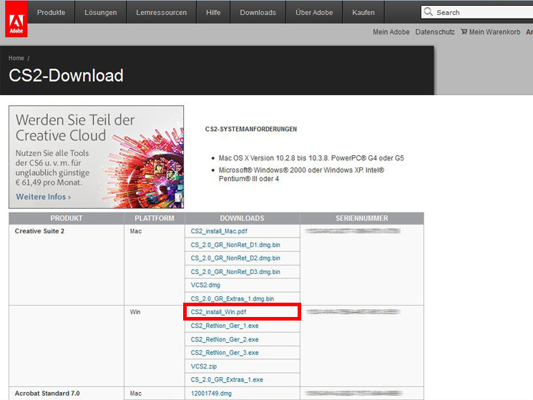This screenshot has height=400, width=533.
Task: Click Weitere Infos in Creative Cloud banner
Action: (44, 197)
